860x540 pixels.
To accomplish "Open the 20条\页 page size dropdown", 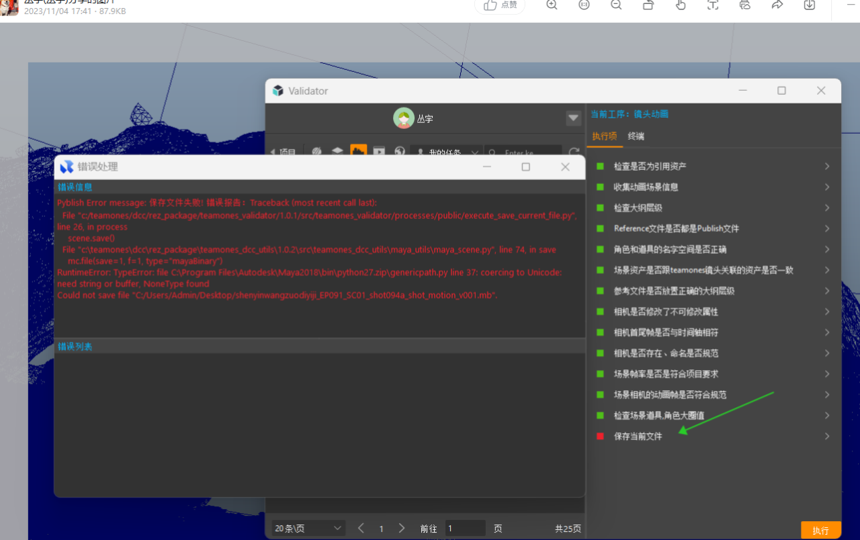I will (308, 529).
